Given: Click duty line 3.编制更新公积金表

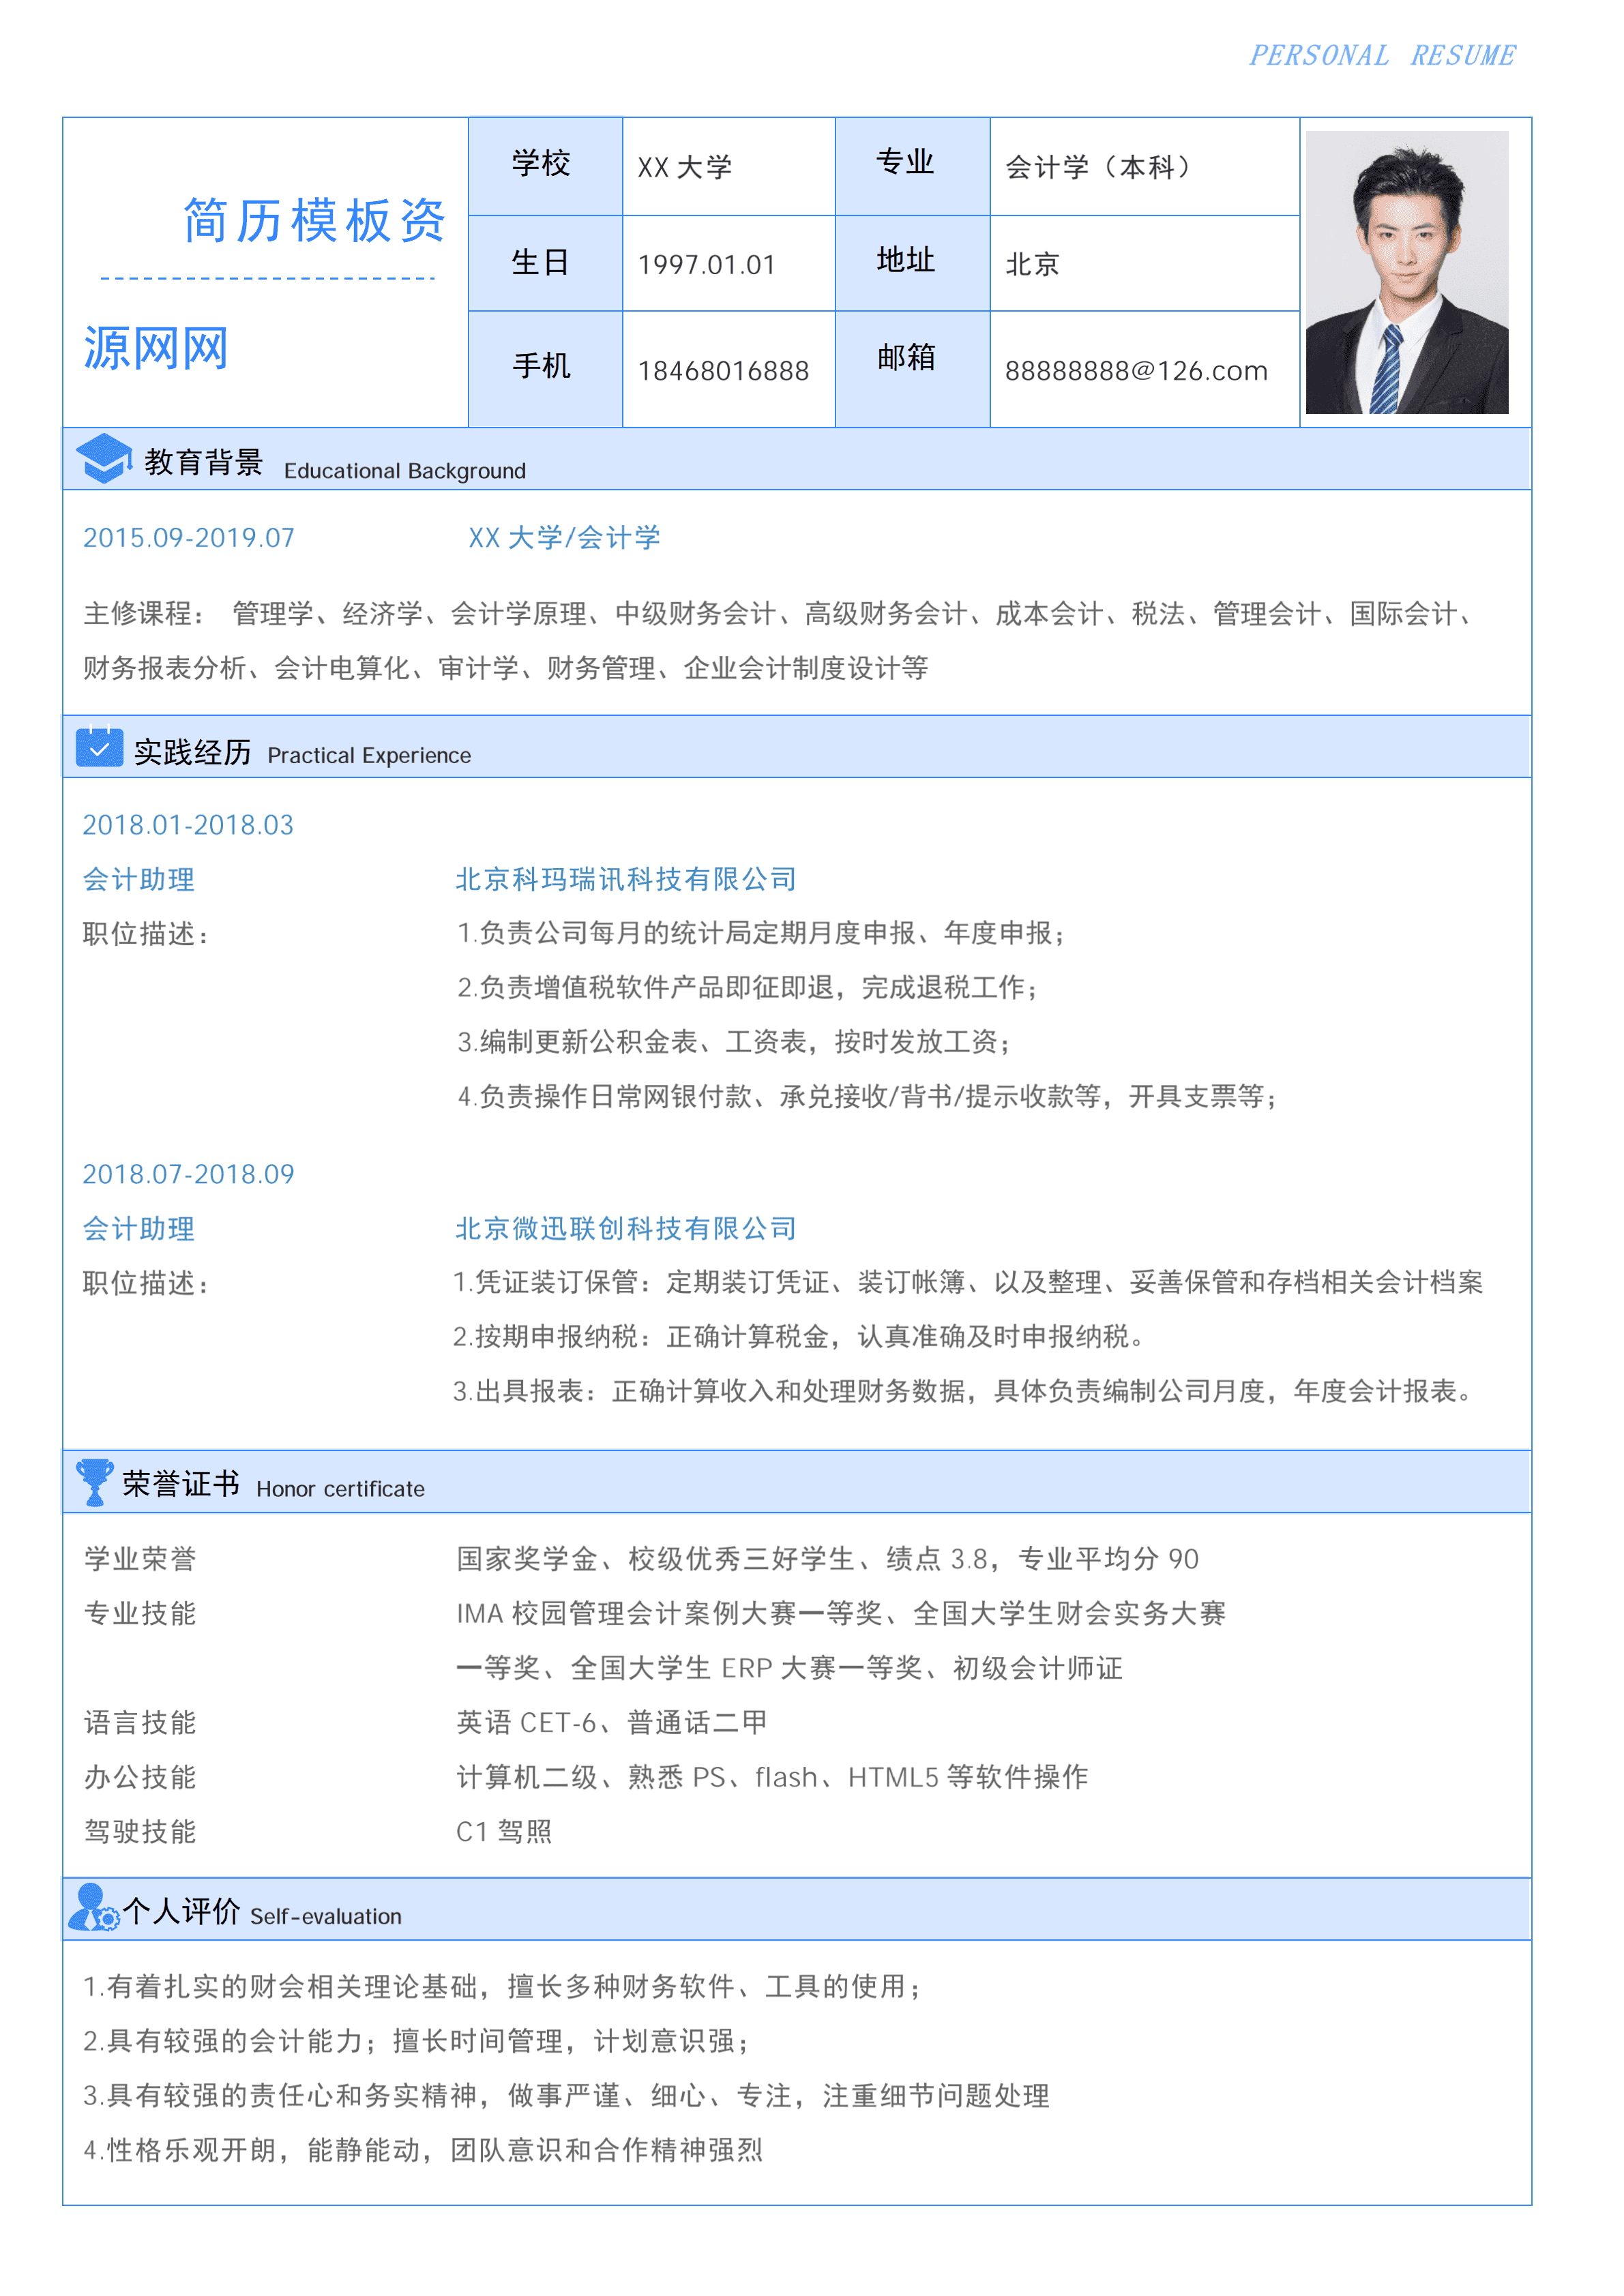Looking at the screenshot, I should pos(735,1042).
